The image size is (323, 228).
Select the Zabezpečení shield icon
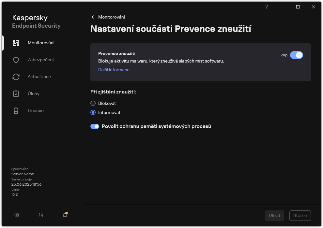point(16,60)
